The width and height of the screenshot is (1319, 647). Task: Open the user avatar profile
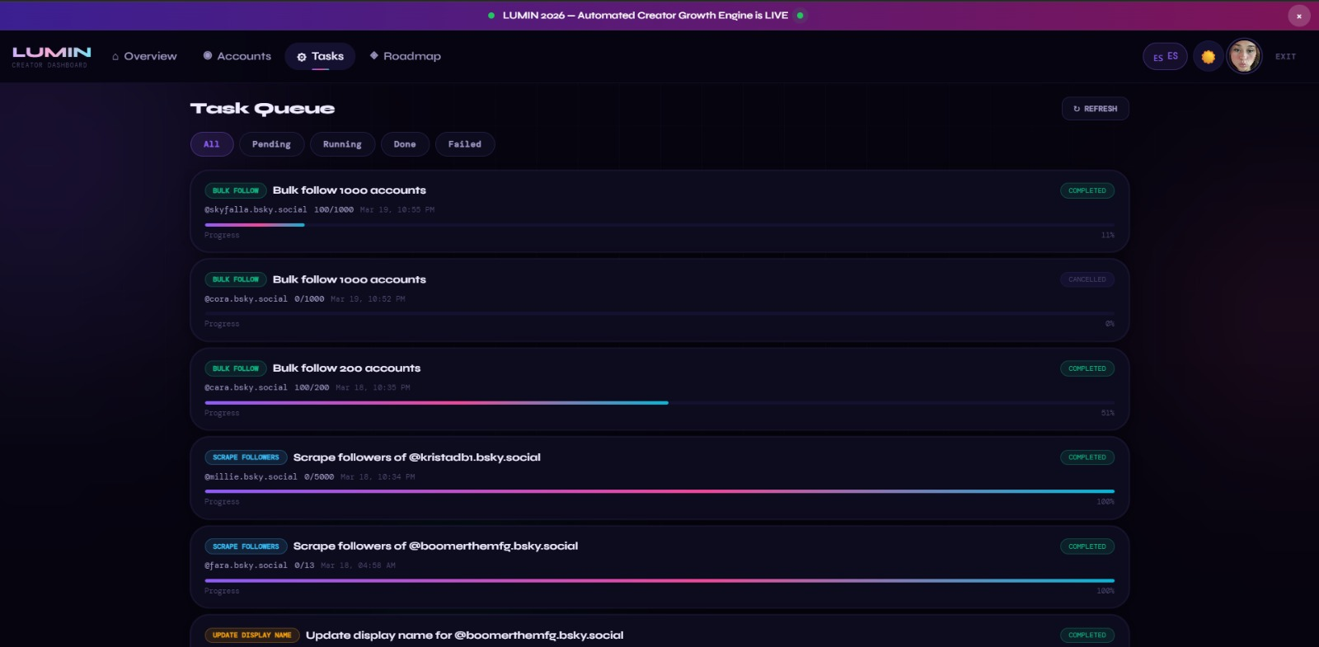point(1244,56)
